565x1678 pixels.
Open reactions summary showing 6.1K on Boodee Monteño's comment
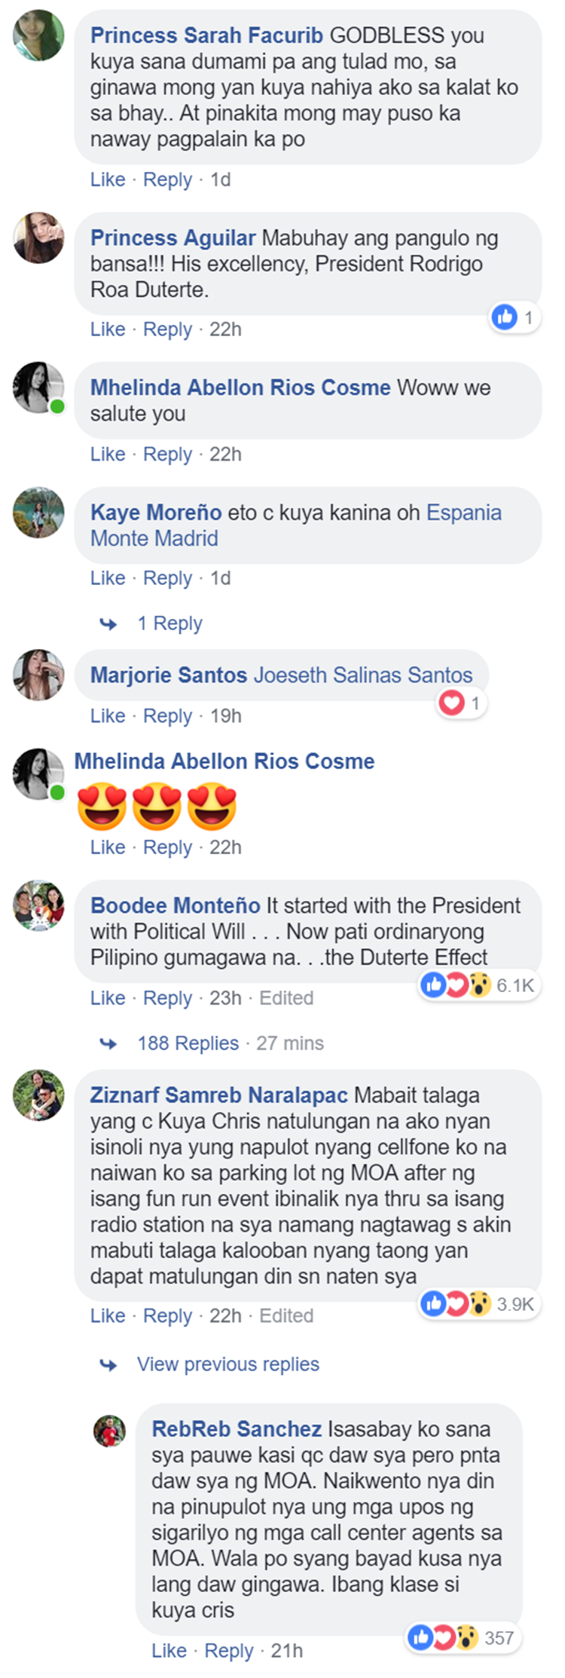click(479, 984)
